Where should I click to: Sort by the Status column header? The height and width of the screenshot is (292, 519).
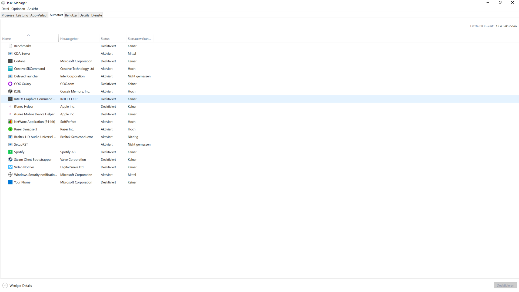pos(112,39)
